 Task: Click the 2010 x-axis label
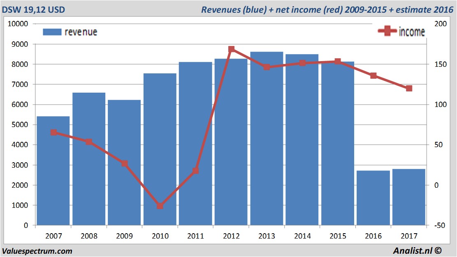[160, 236]
